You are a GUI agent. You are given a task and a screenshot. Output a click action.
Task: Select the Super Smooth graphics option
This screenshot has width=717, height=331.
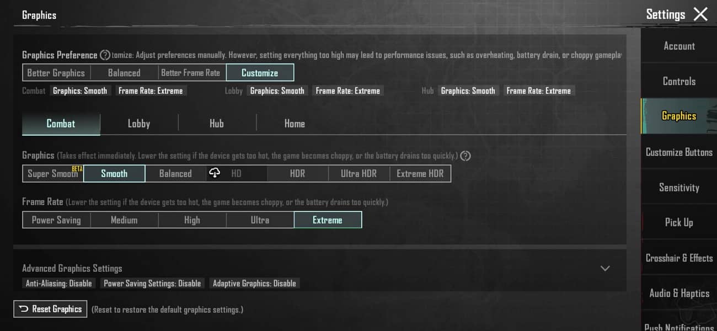tap(53, 174)
